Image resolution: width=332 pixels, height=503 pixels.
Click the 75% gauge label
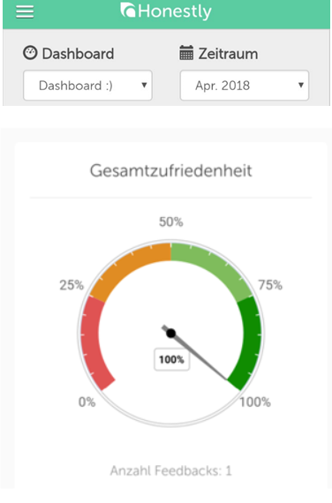coord(270,285)
